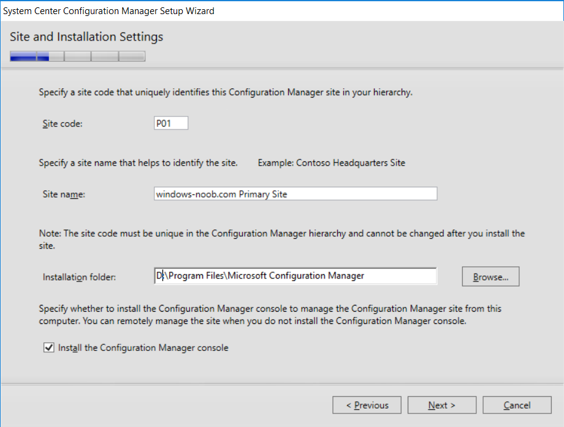The width and height of the screenshot is (564, 427).
Task: Click the wizard title bar text
Action: coord(109,11)
